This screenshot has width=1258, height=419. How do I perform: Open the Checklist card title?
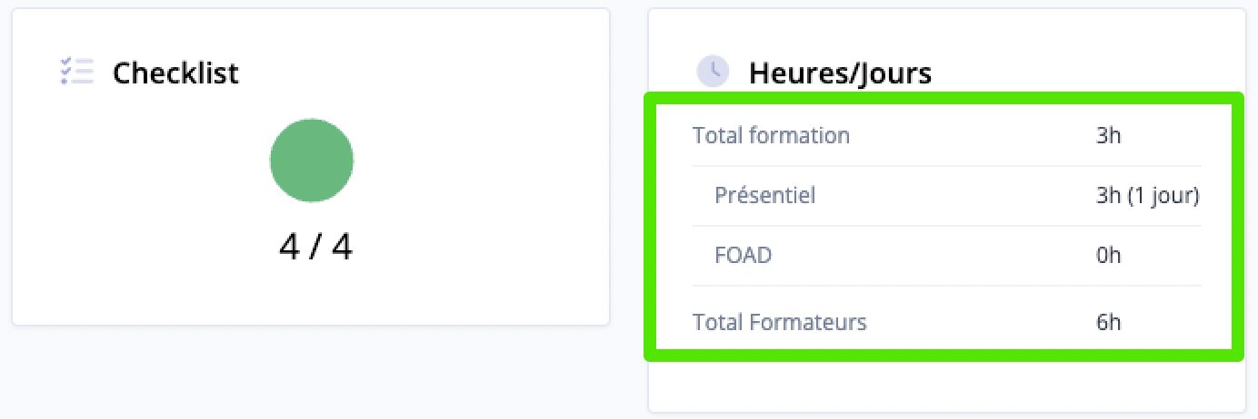[175, 73]
